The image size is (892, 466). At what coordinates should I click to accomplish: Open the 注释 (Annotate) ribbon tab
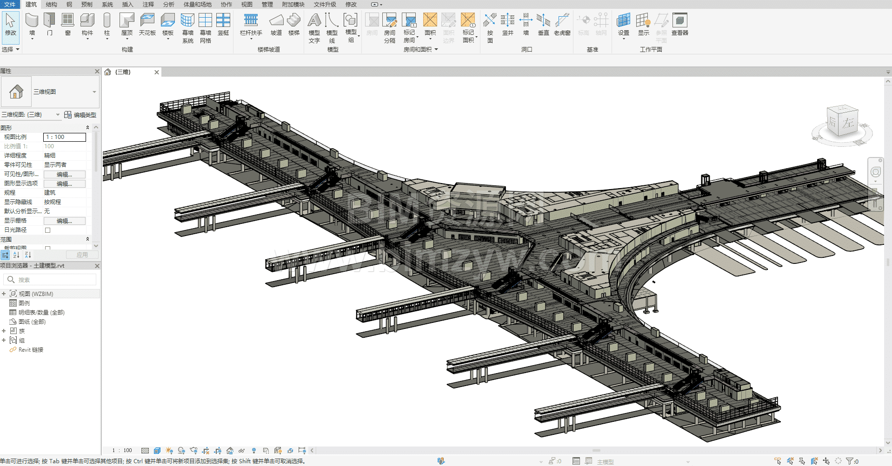click(x=148, y=5)
